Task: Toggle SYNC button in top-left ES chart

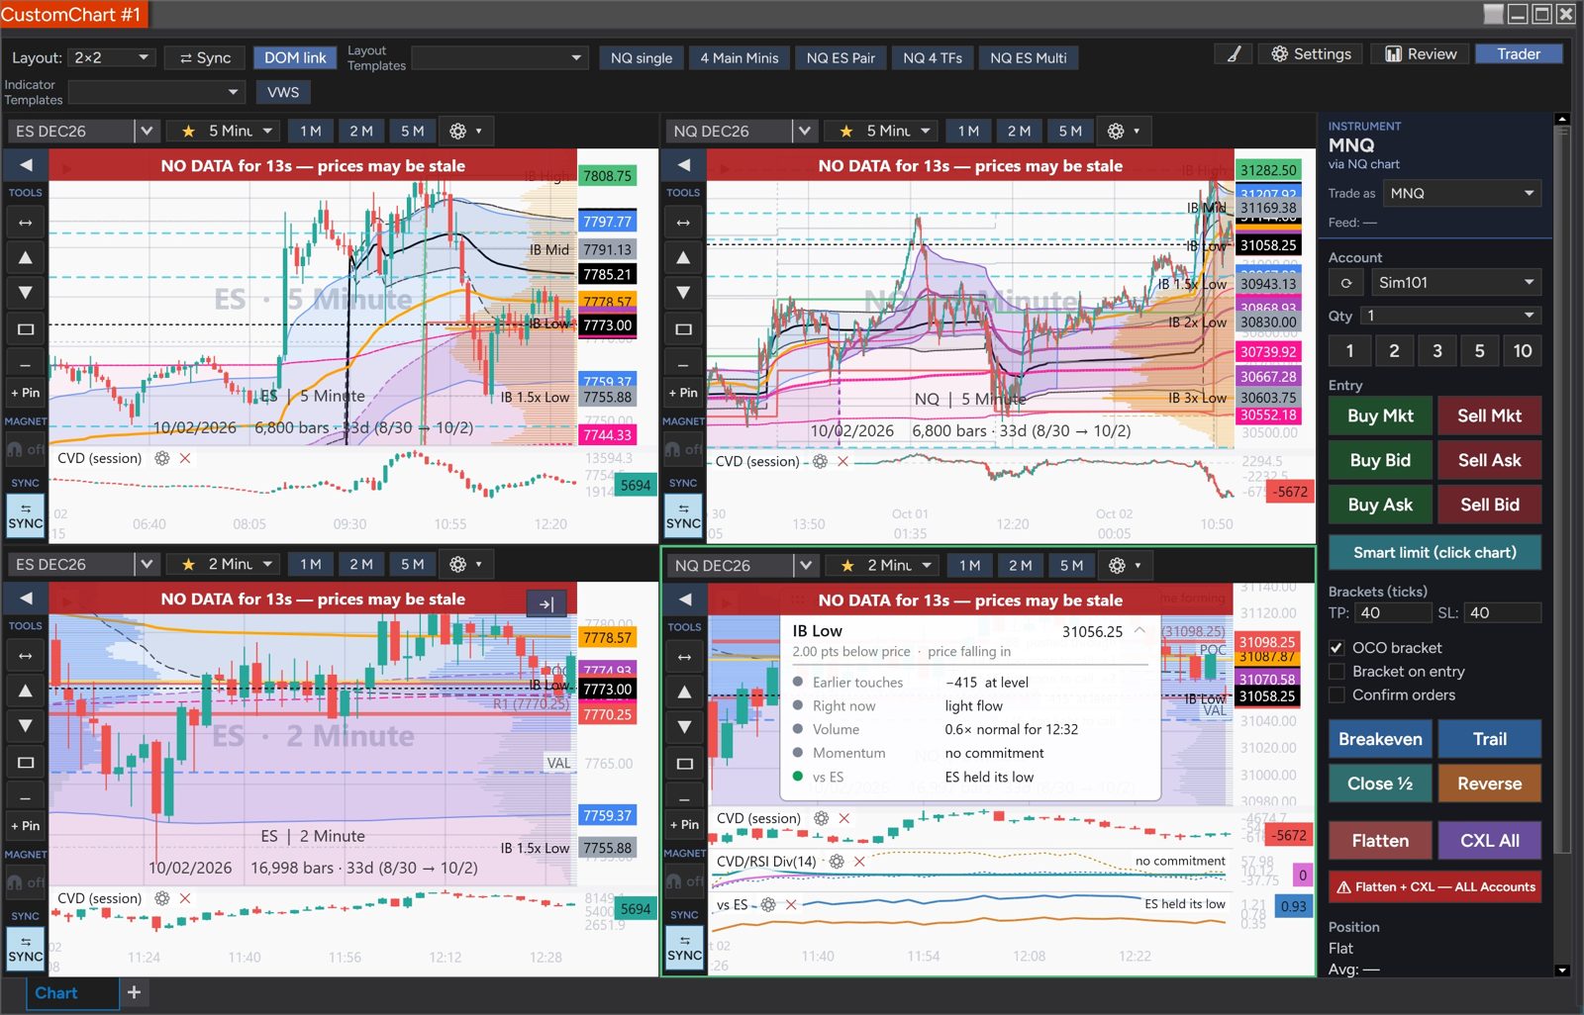Action: [26, 516]
